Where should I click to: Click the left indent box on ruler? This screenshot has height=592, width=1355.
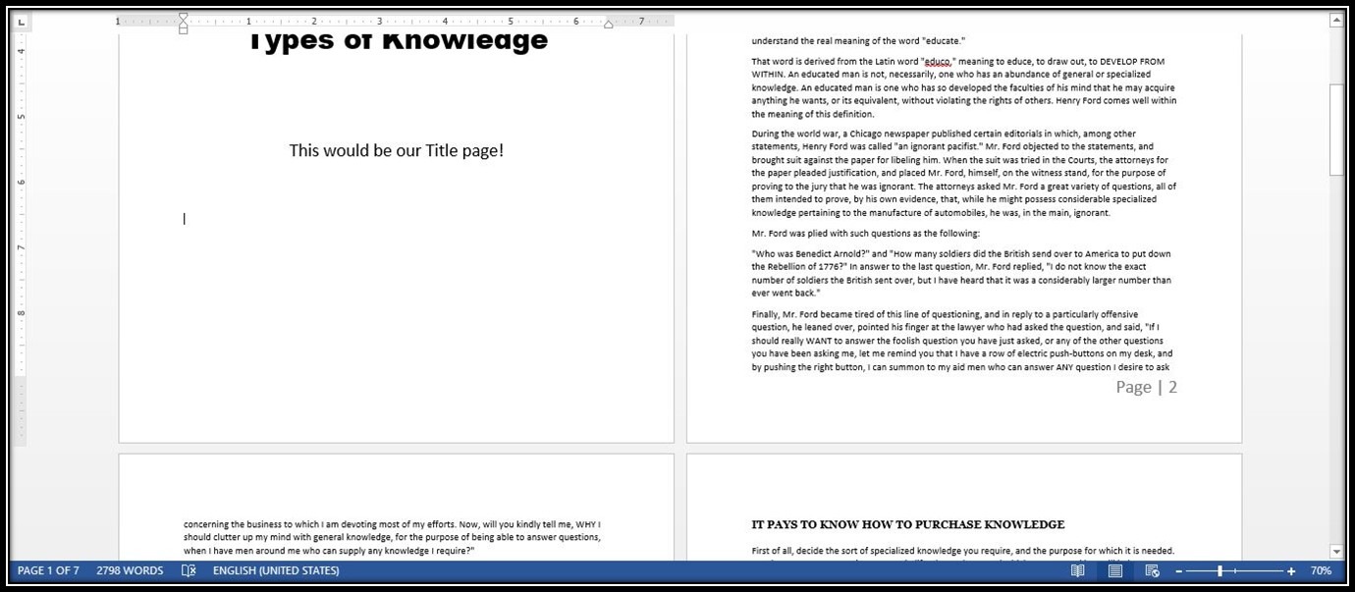coord(184,30)
